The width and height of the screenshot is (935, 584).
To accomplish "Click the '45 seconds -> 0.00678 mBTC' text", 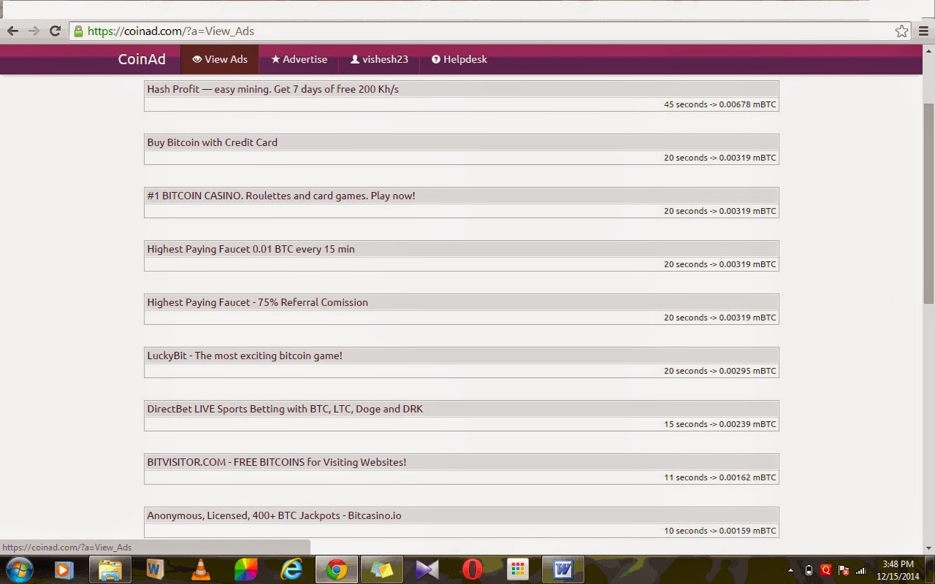I will [720, 104].
